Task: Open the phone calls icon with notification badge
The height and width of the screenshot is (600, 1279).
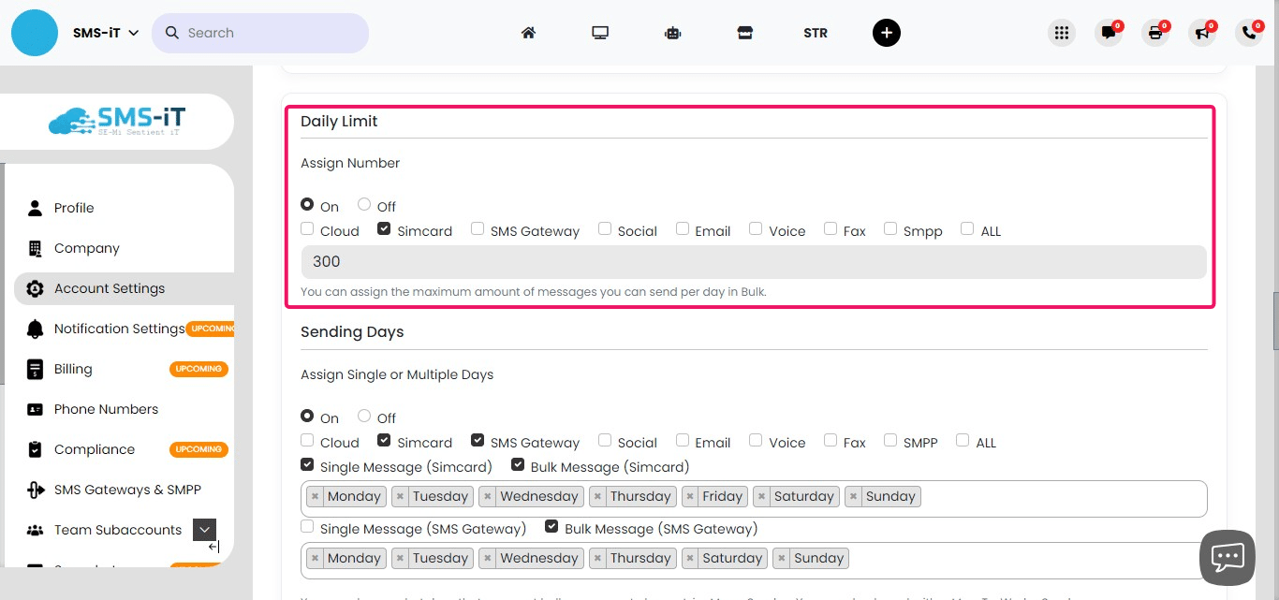Action: (1248, 32)
